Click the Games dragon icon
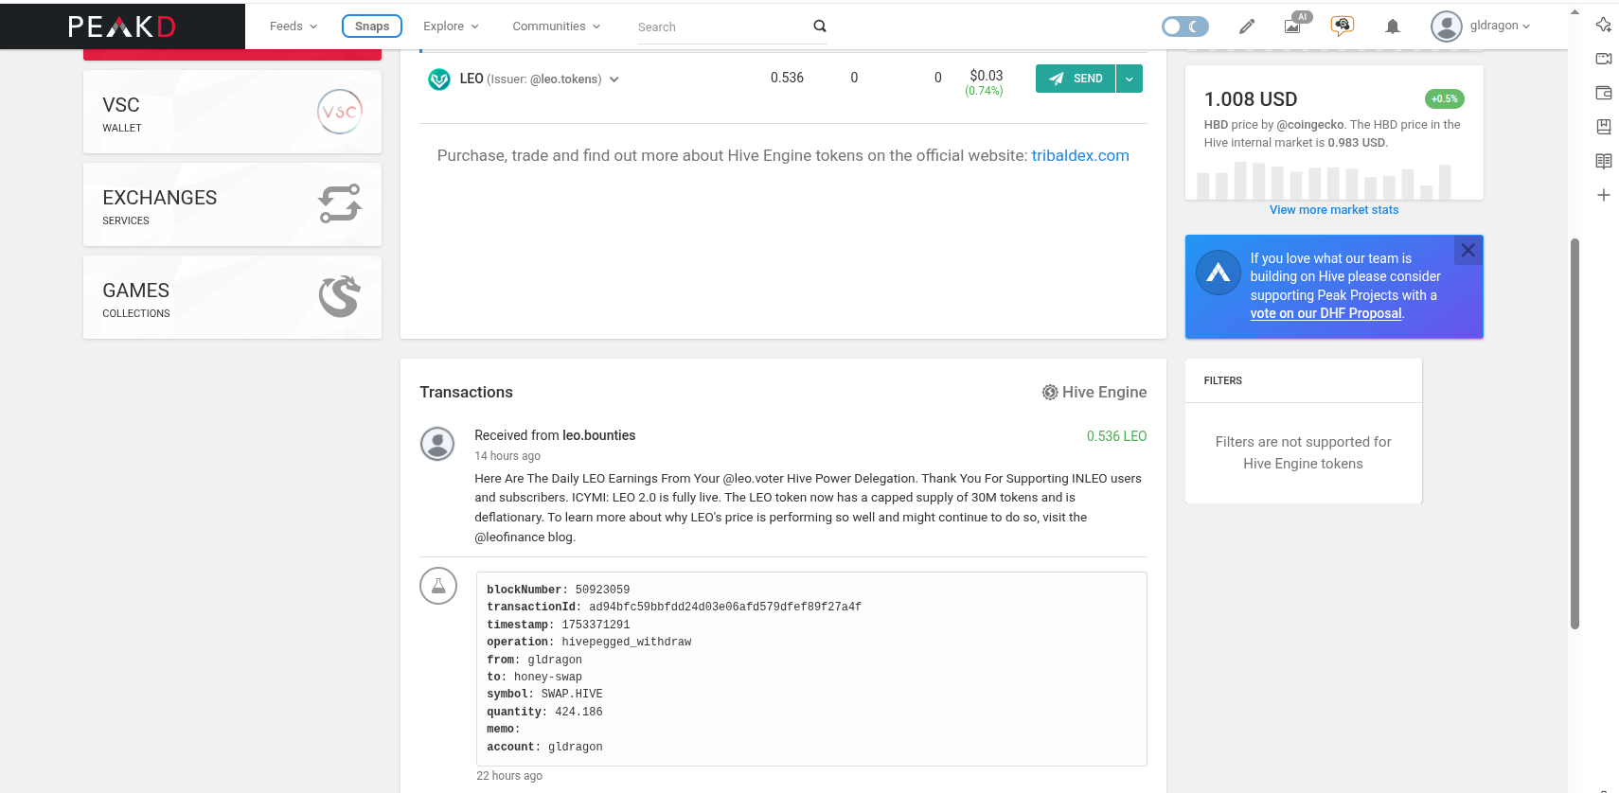Screen dimensions: 1619x793 click(x=340, y=296)
